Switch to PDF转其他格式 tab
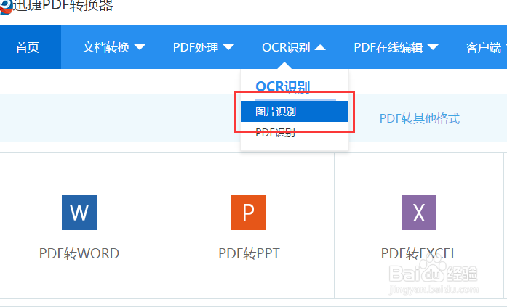Image resolution: width=507 pixels, height=307 pixels. point(420,118)
